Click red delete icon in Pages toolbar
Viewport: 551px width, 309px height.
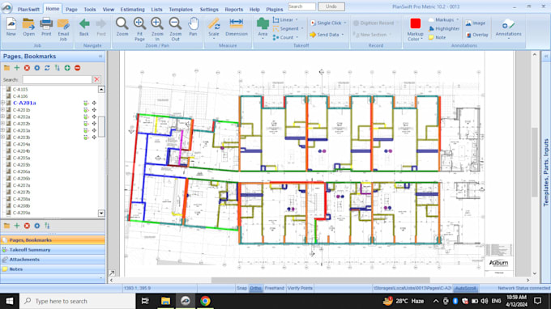point(27,68)
